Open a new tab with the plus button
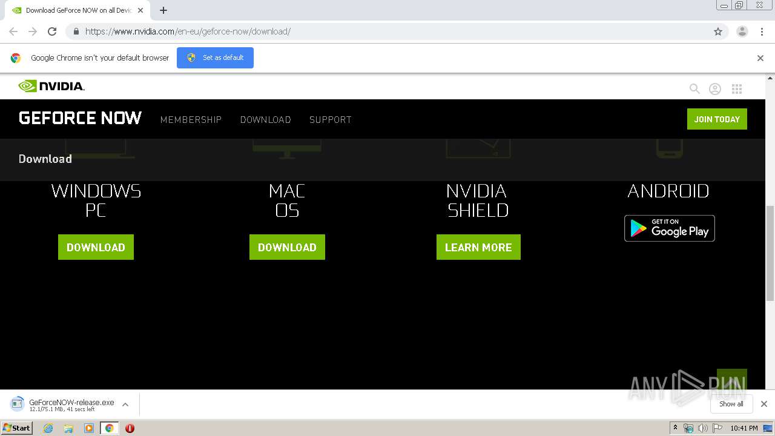The height and width of the screenshot is (436, 775). [163, 10]
